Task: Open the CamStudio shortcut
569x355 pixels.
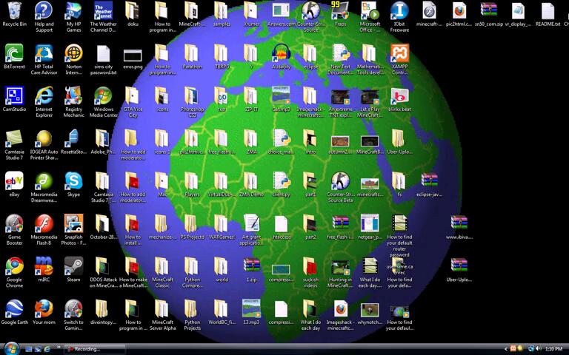Action: (x=14, y=96)
